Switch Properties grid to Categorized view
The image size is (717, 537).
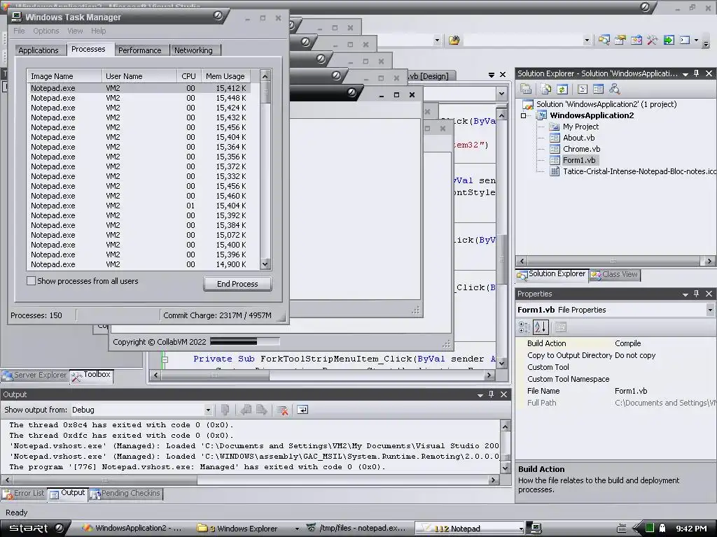pyautogui.click(x=524, y=327)
